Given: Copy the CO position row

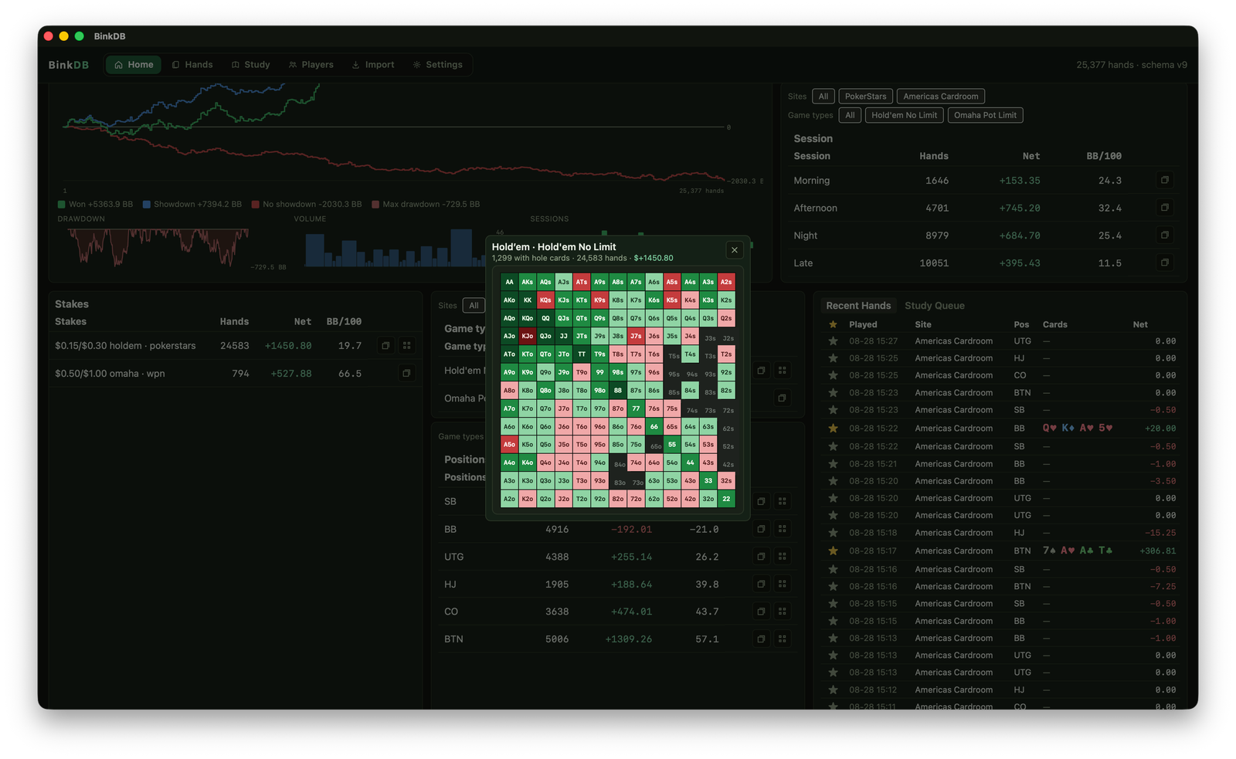Looking at the screenshot, I should click(x=761, y=612).
